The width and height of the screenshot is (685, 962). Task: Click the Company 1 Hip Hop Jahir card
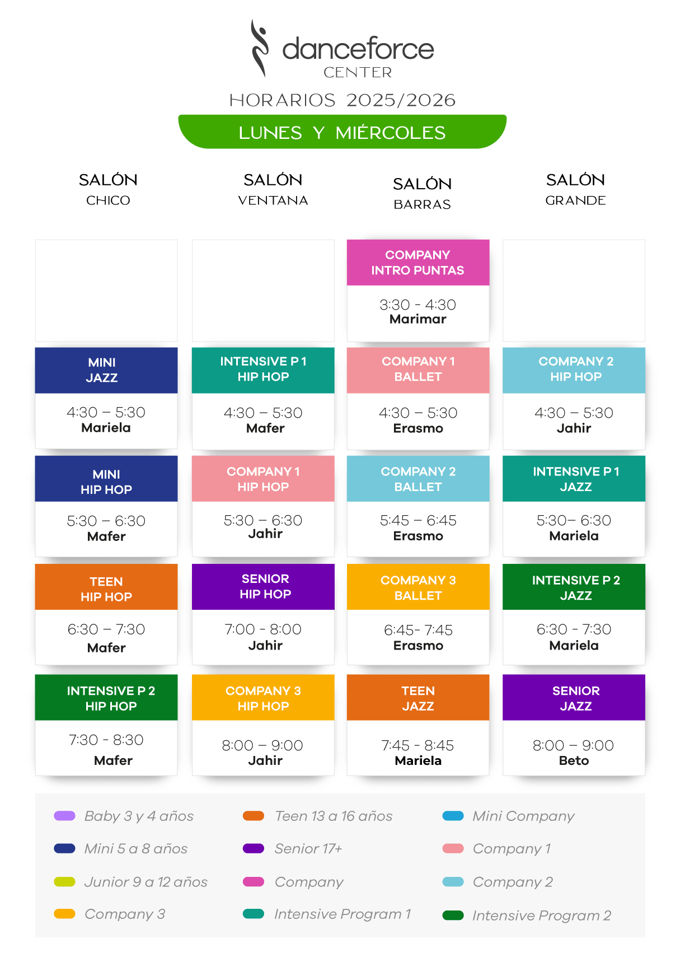pos(263,506)
